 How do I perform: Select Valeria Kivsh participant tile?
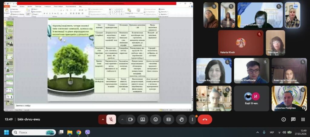(x=241, y=43)
